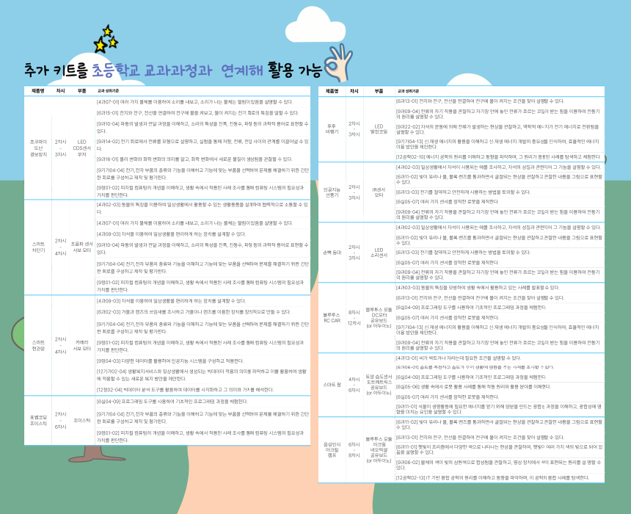This screenshot has height=514, width=631.
Task: Select the 'IR센서 모터' parts cell
Action: click(x=379, y=192)
